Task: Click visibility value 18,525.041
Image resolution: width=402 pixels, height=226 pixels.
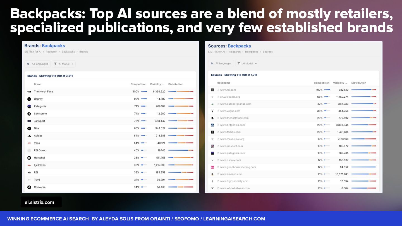Action: pyautogui.click(x=341, y=174)
